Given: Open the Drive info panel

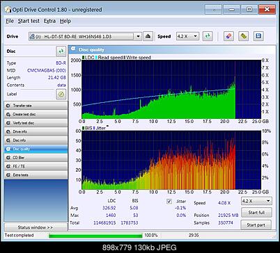Looking at the screenshot, I should (36, 131).
